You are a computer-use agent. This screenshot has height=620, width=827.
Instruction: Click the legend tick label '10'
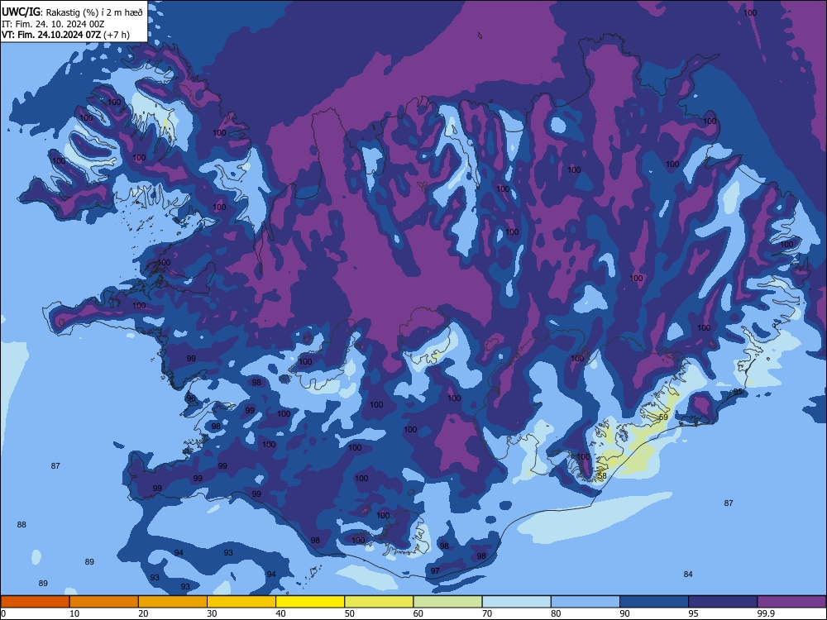74,613
